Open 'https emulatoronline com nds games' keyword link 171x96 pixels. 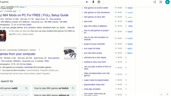[x=97, y=74]
